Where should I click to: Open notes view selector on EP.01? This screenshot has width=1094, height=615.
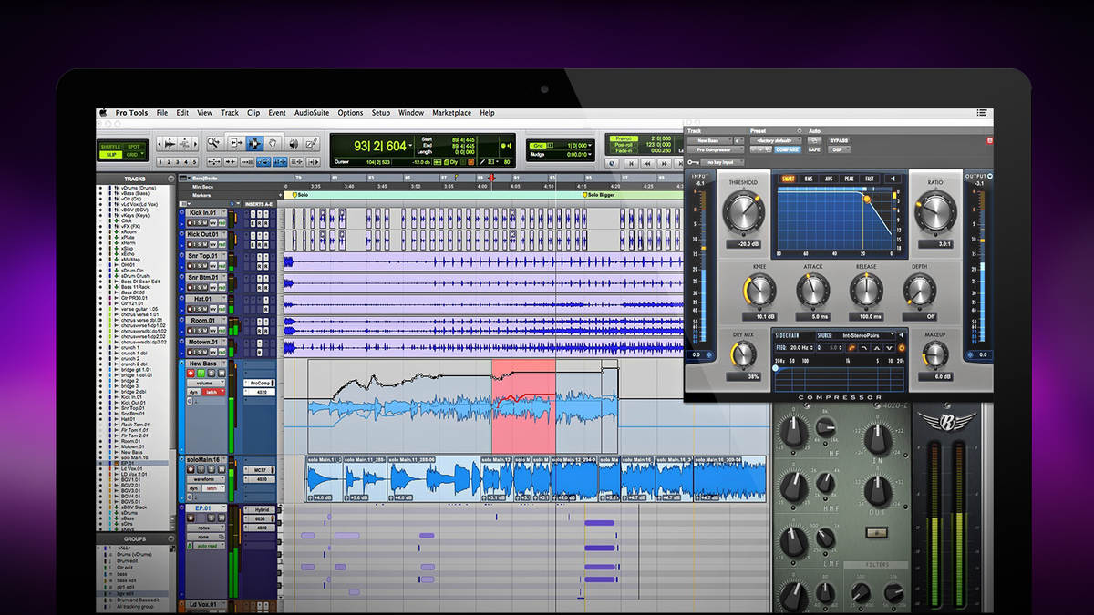206,528
